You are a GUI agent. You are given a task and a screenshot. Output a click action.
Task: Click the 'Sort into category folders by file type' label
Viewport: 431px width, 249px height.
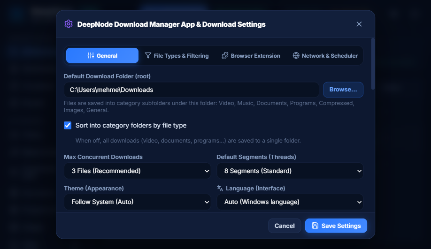click(131, 126)
